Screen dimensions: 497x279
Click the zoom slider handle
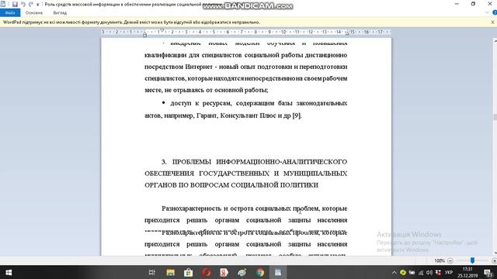[472, 260]
